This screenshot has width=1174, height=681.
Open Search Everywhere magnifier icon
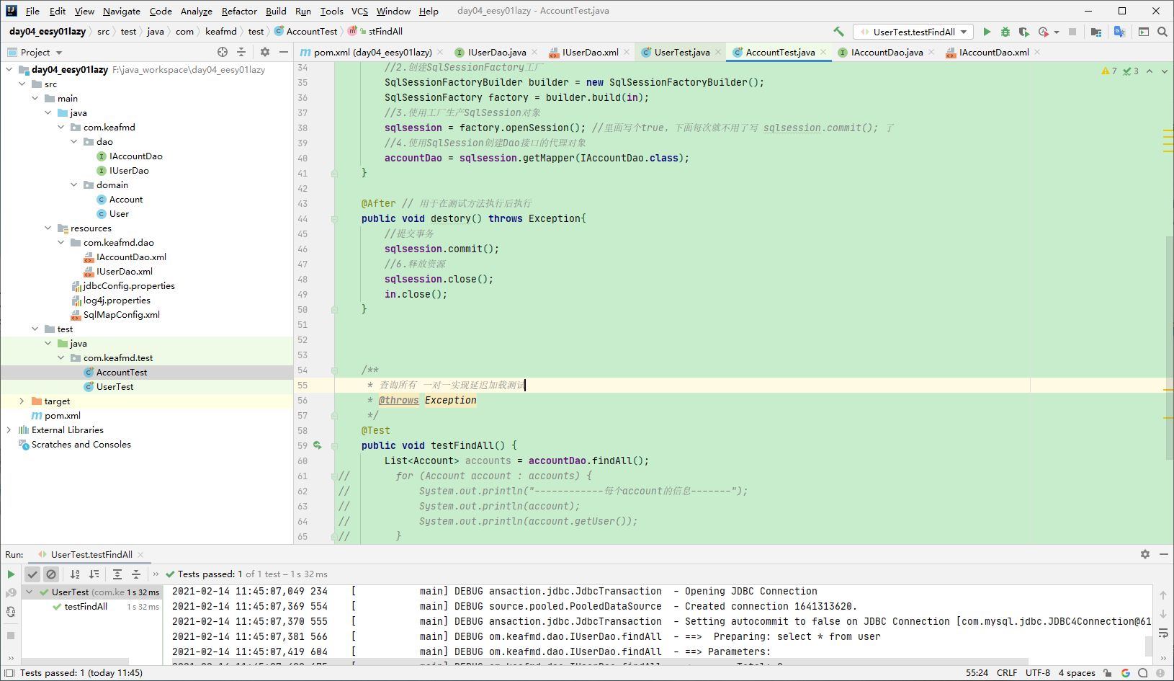pos(1162,32)
